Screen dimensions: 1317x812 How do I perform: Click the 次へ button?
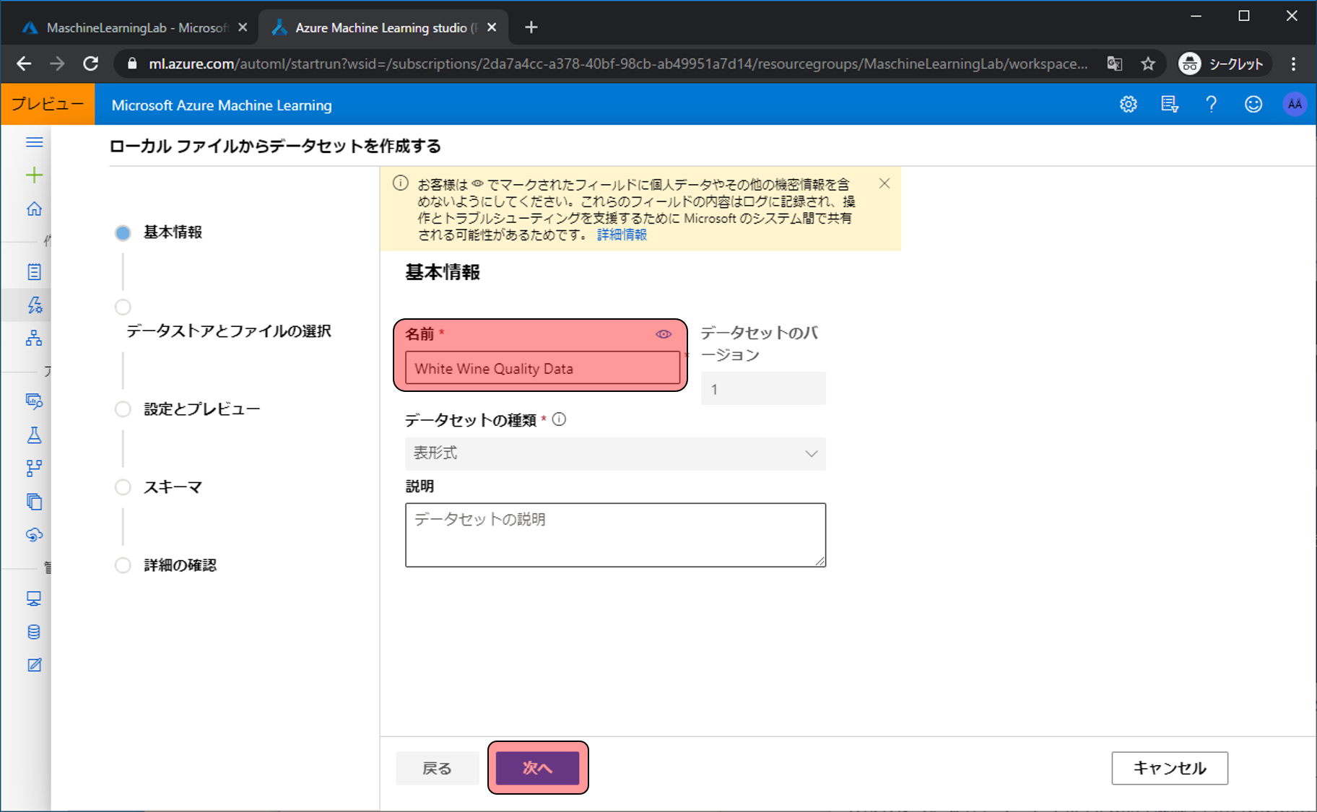tap(537, 768)
